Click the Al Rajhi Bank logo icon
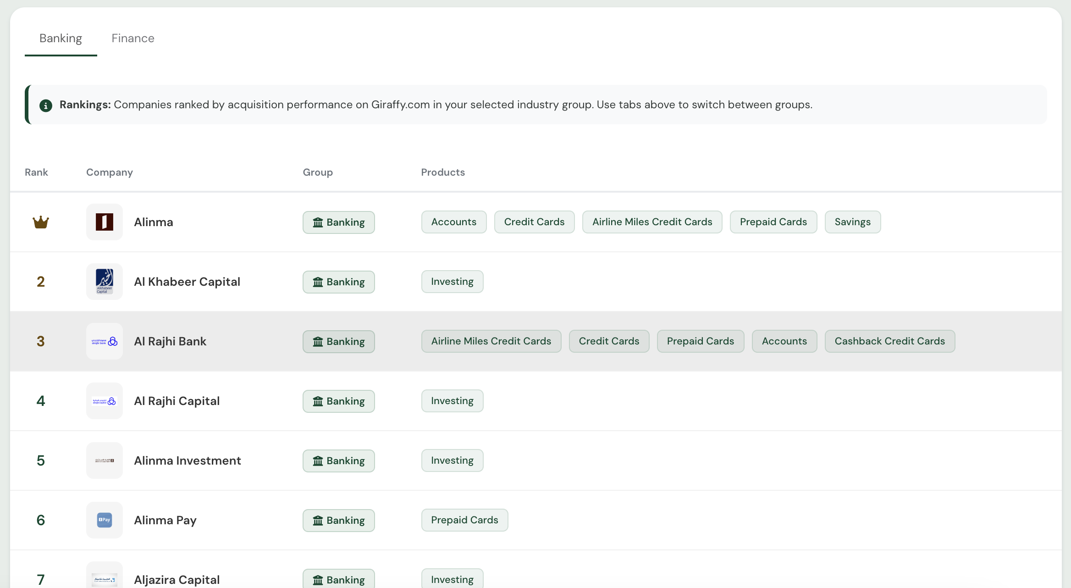Viewport: 1071px width, 588px height. (105, 341)
